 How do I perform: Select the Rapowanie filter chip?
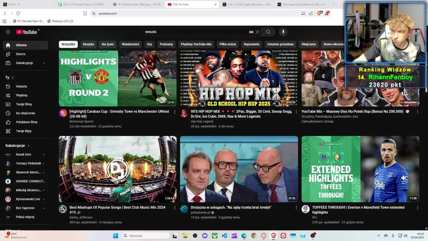click(x=251, y=44)
